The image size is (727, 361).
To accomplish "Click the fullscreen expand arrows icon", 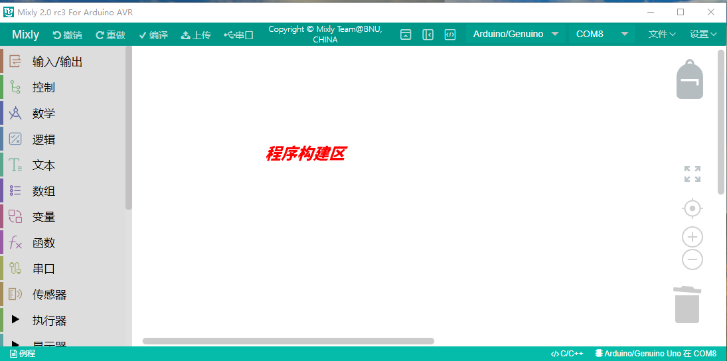I will click(692, 174).
